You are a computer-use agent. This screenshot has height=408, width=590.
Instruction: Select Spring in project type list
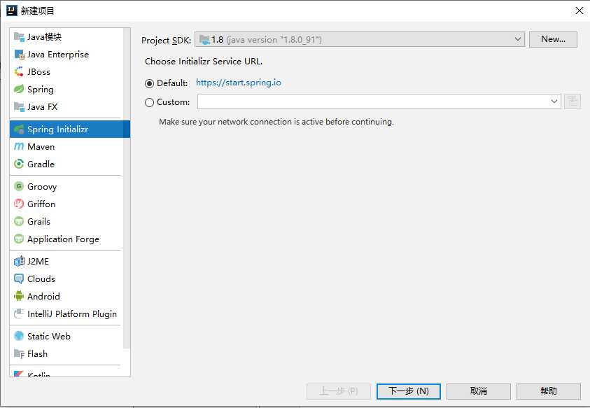[66, 89]
